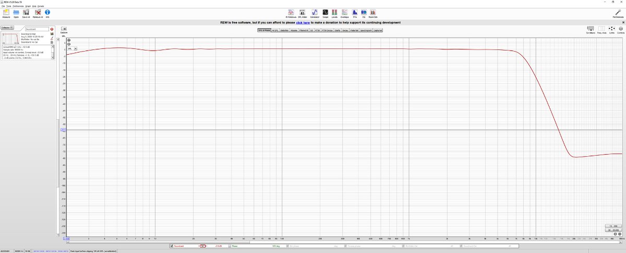Toggle graph Scrollbars visibility
The image size is (626, 253).
pyautogui.click(x=591, y=29)
